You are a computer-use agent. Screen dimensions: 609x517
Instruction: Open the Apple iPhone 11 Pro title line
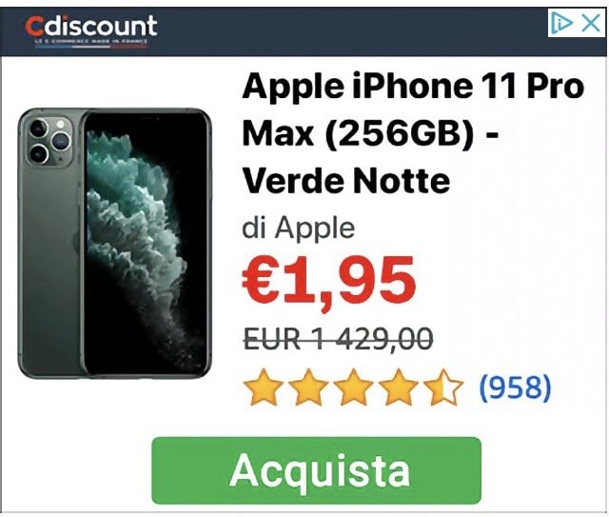click(413, 87)
